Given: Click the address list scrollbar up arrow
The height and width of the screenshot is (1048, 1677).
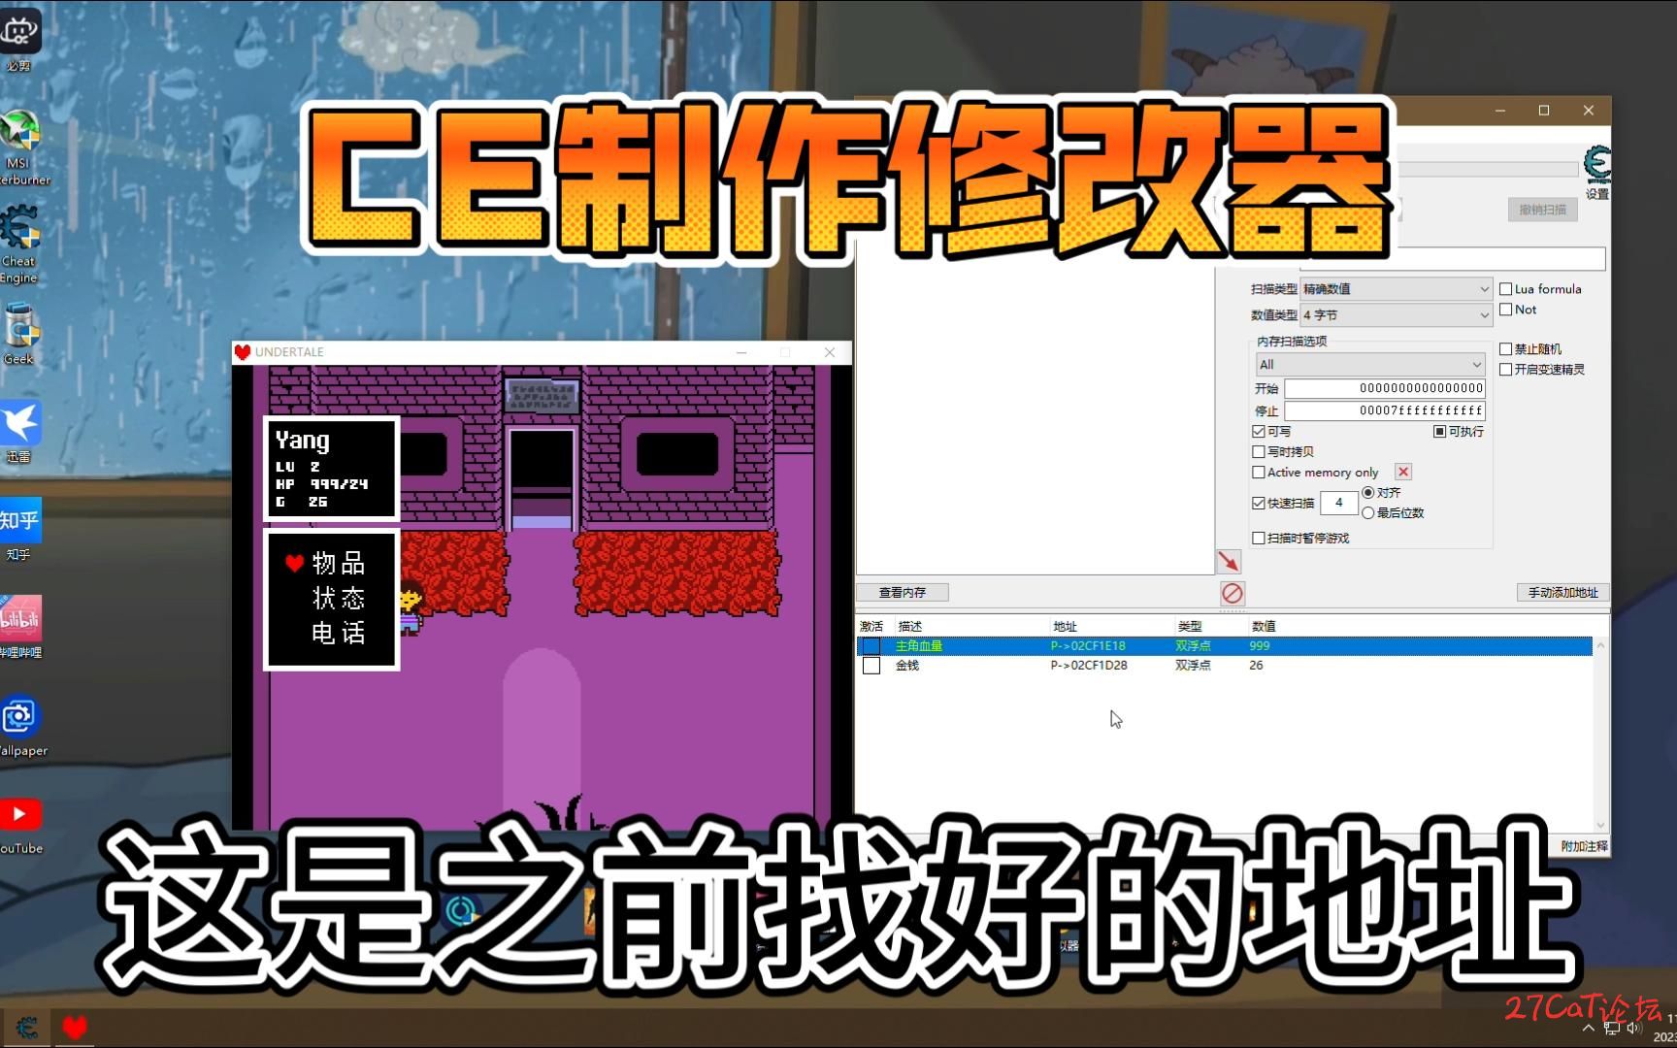Looking at the screenshot, I should [1600, 645].
